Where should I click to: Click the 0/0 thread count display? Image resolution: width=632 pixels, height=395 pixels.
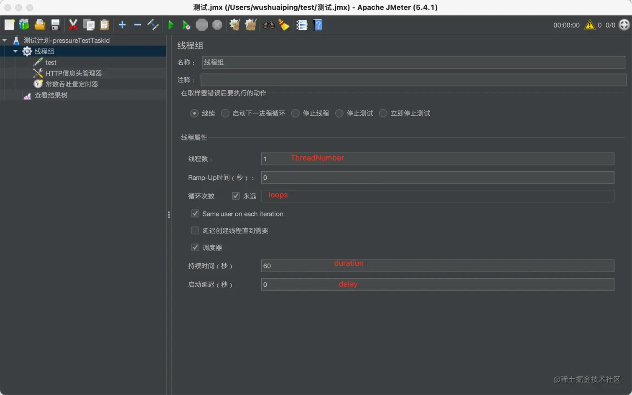610,25
